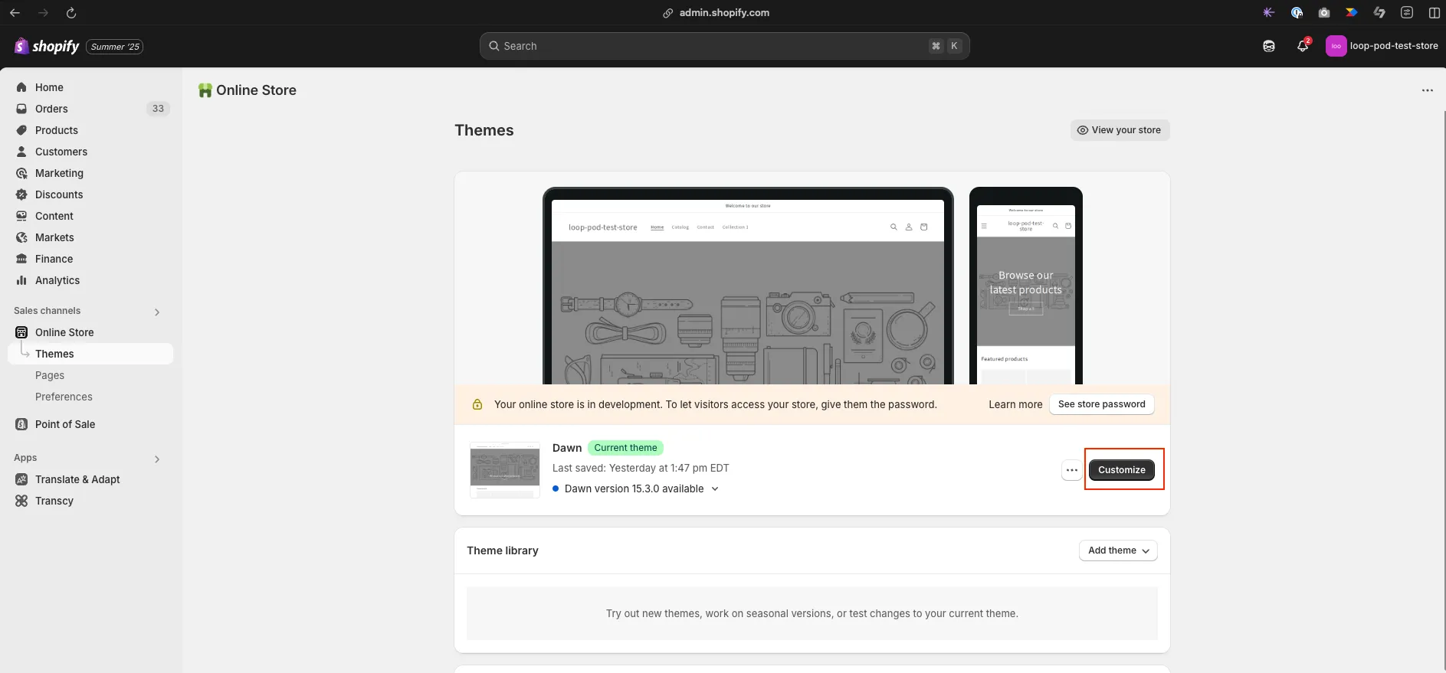Go to Orders section
Screen dimensions: 1446x673
tap(51, 109)
